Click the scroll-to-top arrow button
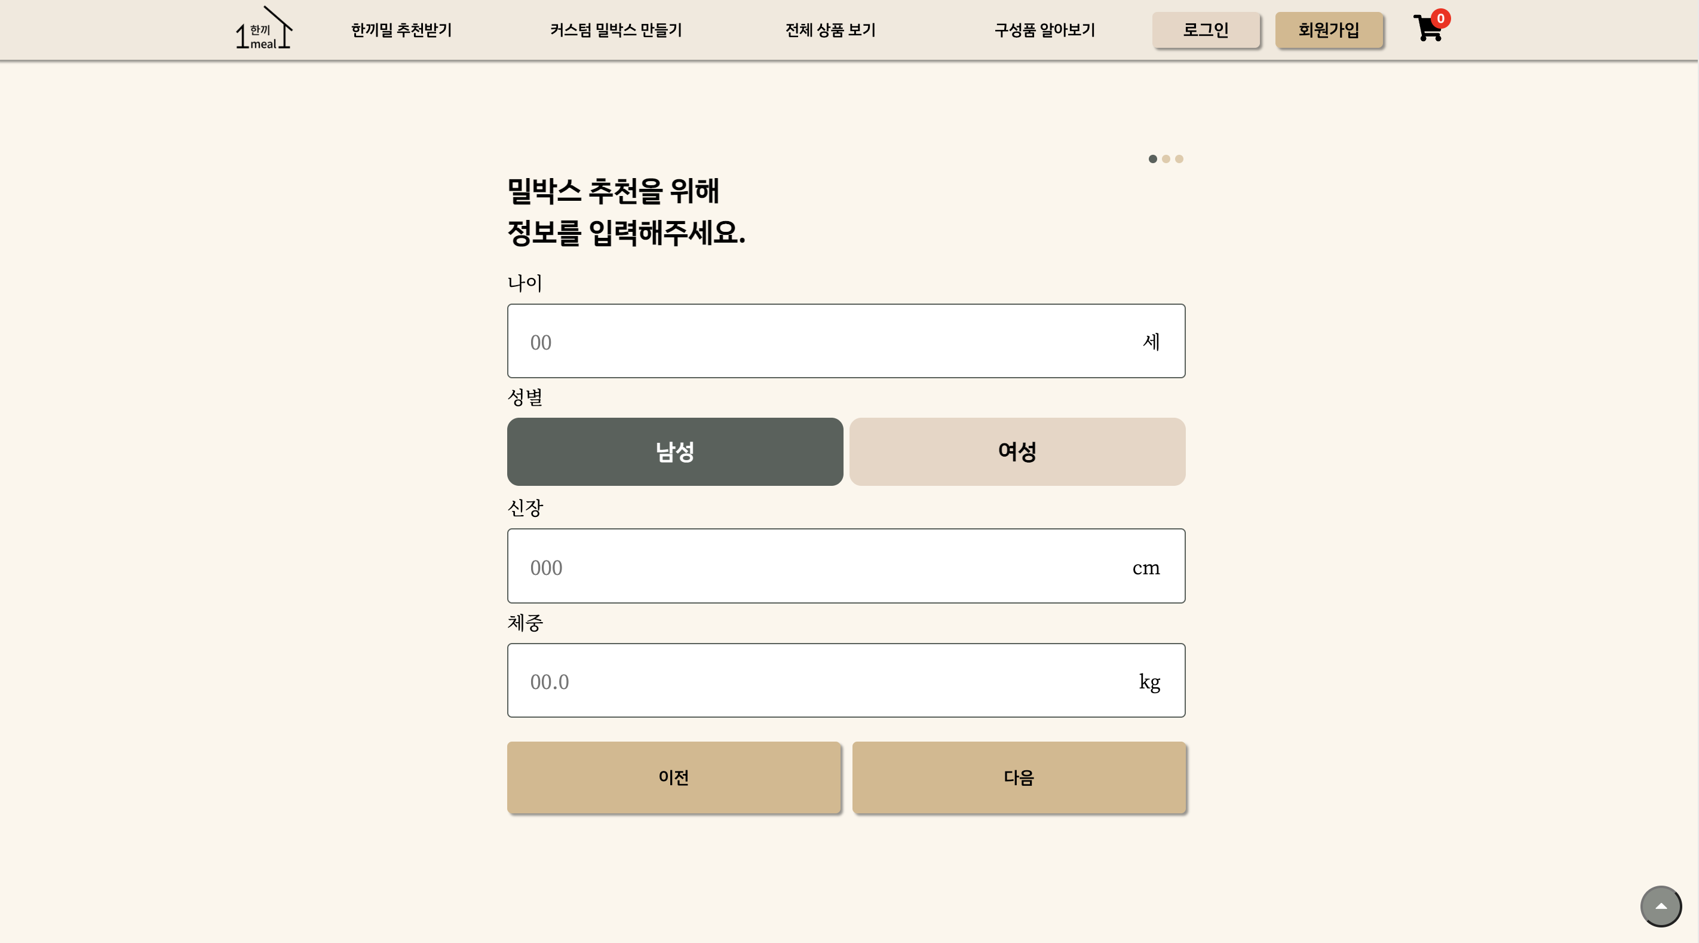 1661,906
